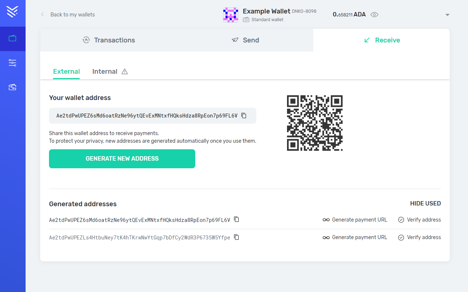Copy the address ending in W5Yfpe
The image size is (468, 292).
coord(237,237)
